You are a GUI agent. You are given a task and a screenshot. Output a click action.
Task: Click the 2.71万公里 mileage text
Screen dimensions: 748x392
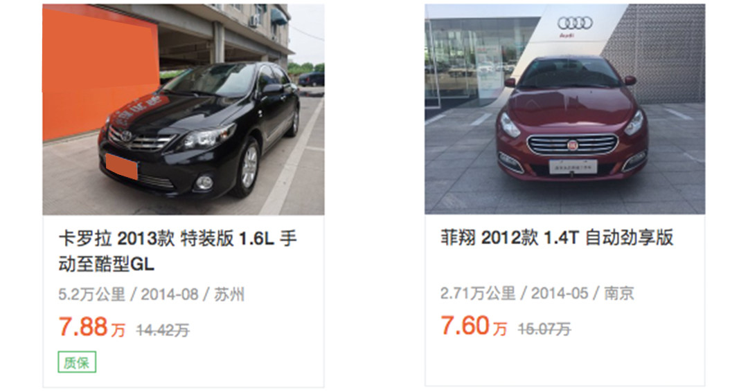(478, 293)
